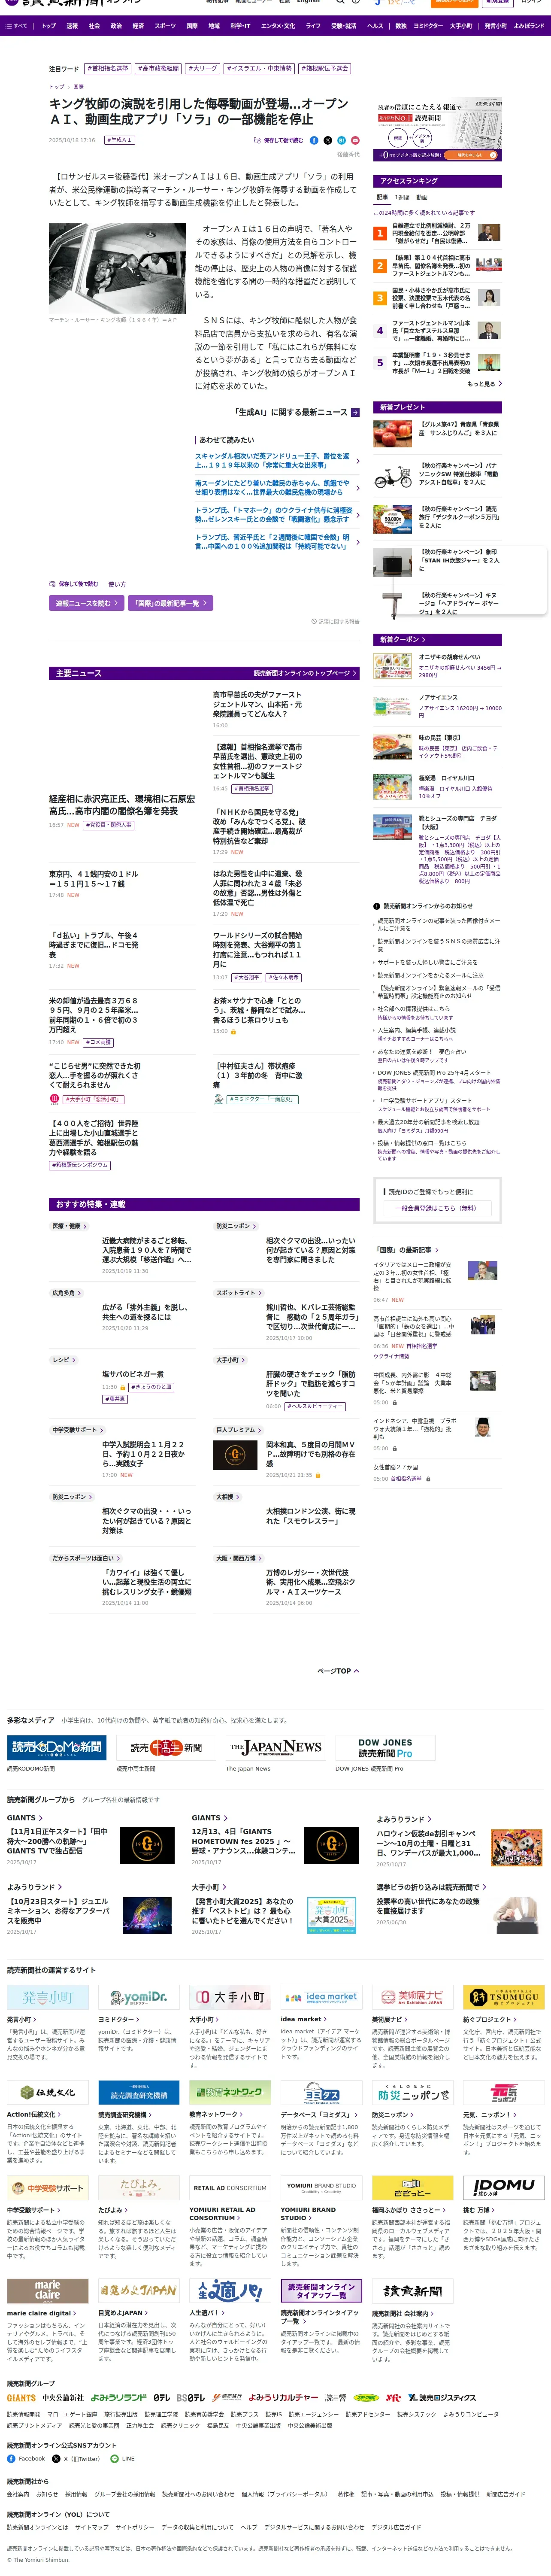This screenshot has height=2576, width=551.
Task: Open the スポーツ navigation tab
Action: click(x=165, y=26)
